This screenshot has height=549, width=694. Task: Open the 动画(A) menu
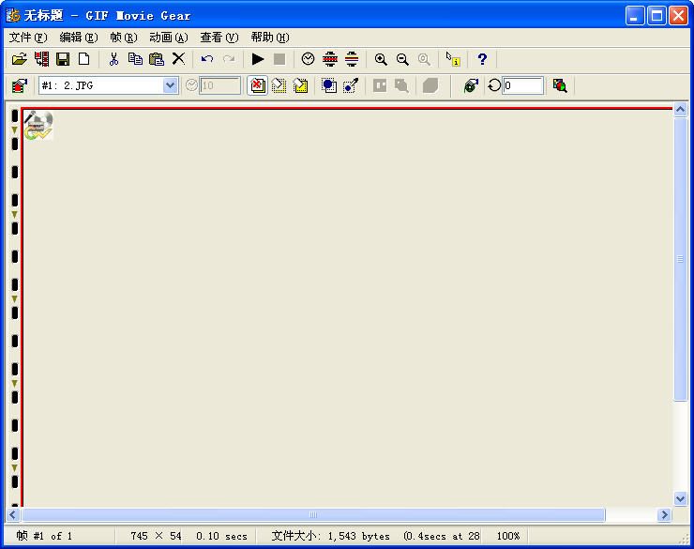168,38
